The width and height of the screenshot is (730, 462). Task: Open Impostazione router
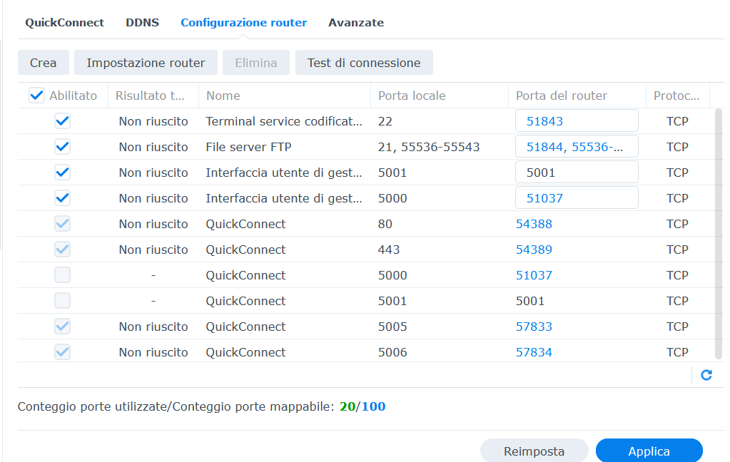pyautogui.click(x=146, y=63)
